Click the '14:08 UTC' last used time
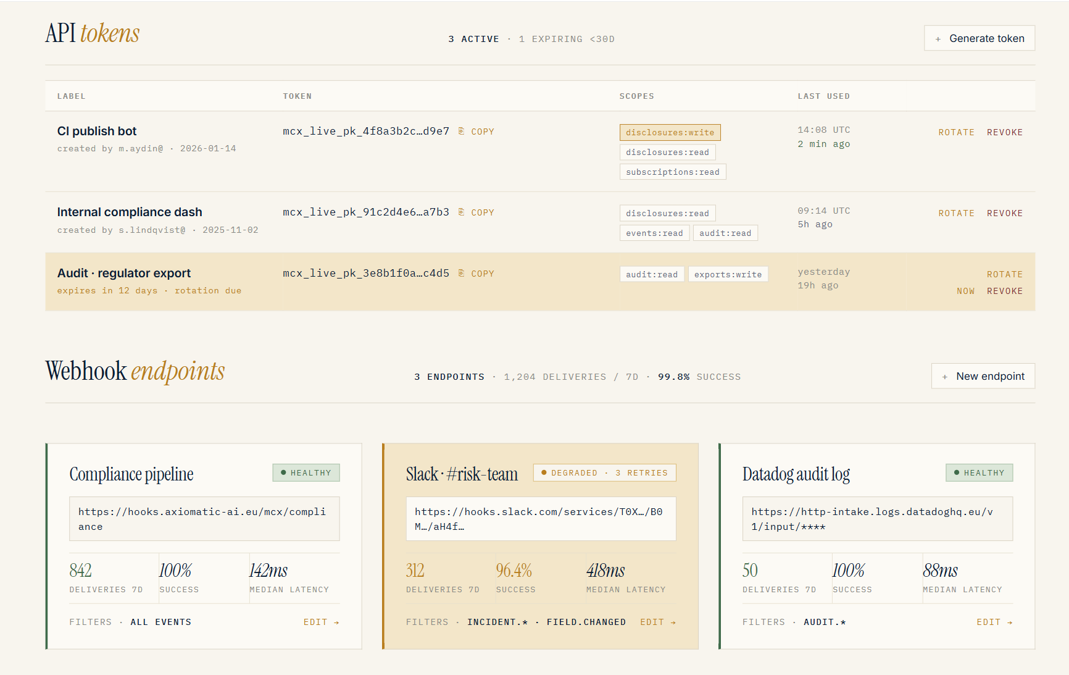This screenshot has width=1069, height=675. click(824, 130)
